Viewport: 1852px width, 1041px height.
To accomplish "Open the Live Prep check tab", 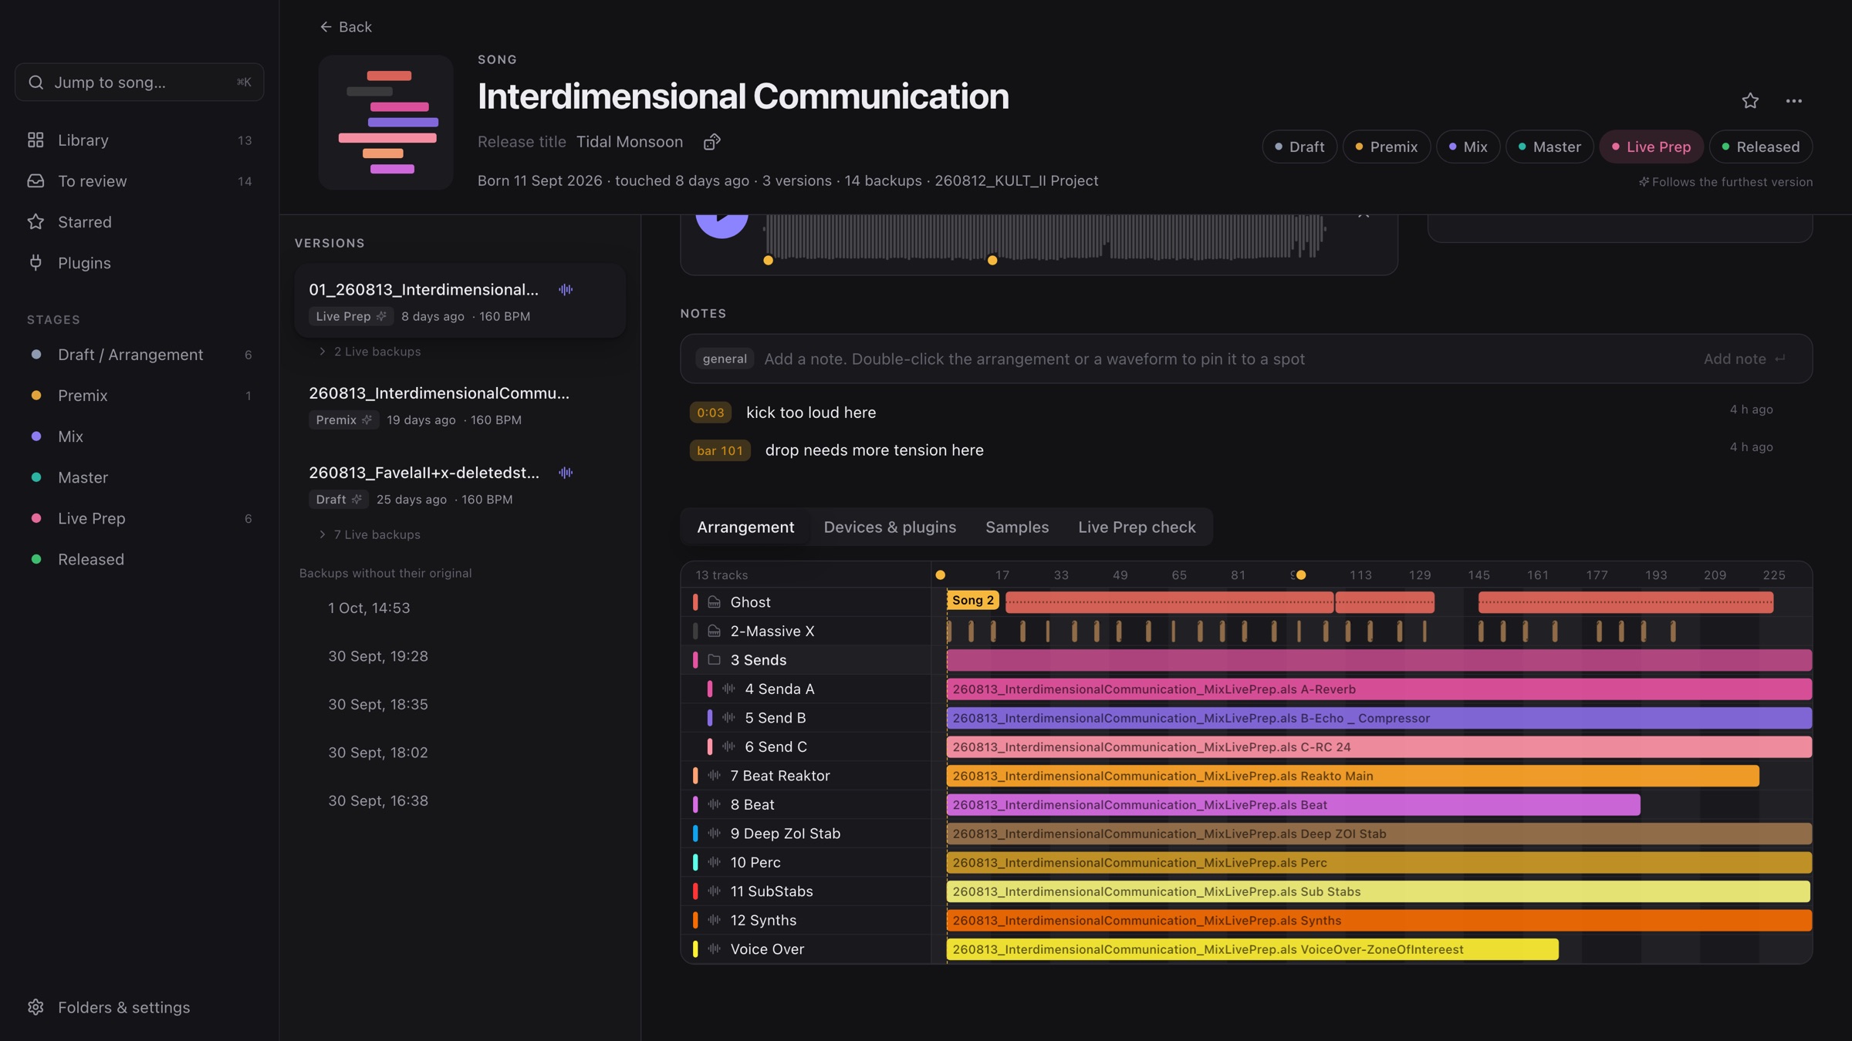I will pos(1137,527).
